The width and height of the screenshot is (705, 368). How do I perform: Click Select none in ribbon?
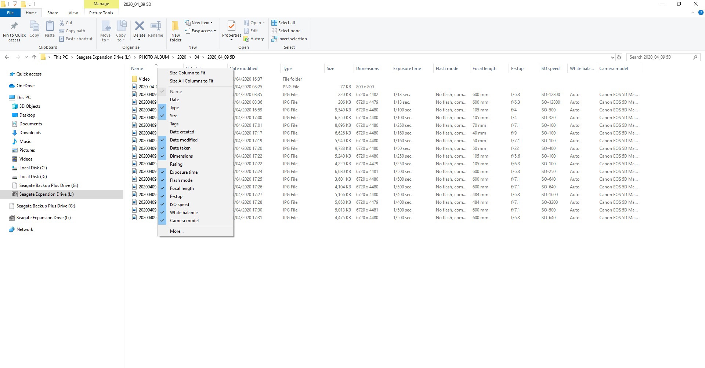(286, 31)
